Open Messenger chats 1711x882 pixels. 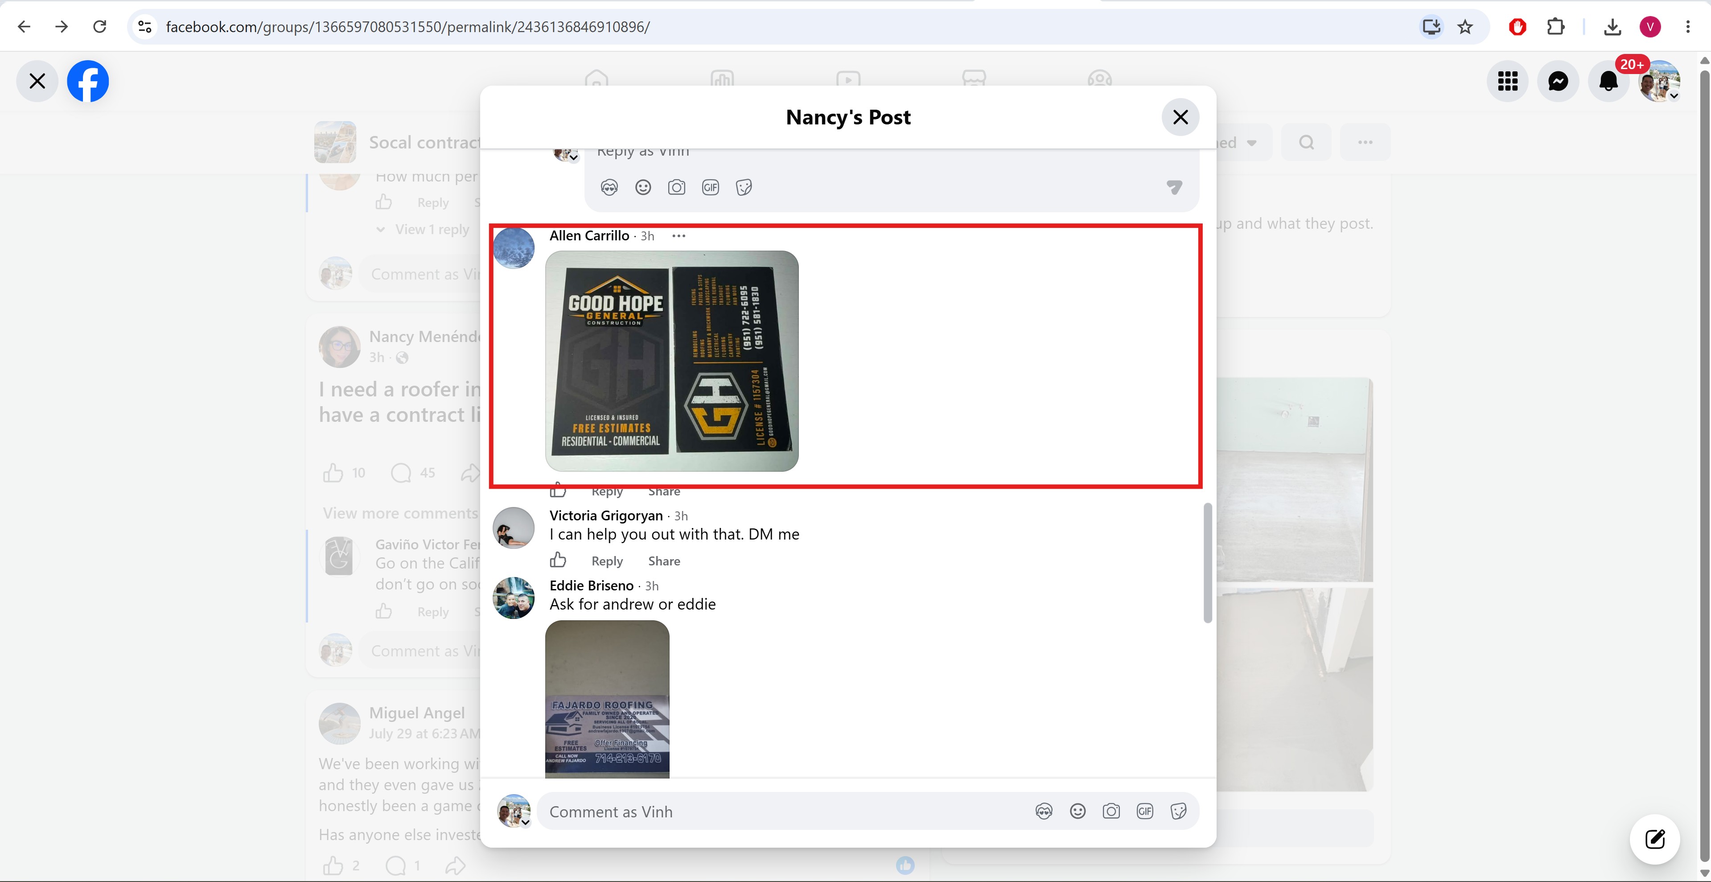[x=1558, y=81]
